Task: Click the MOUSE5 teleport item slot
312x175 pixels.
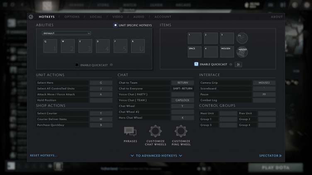Action: coord(242,52)
